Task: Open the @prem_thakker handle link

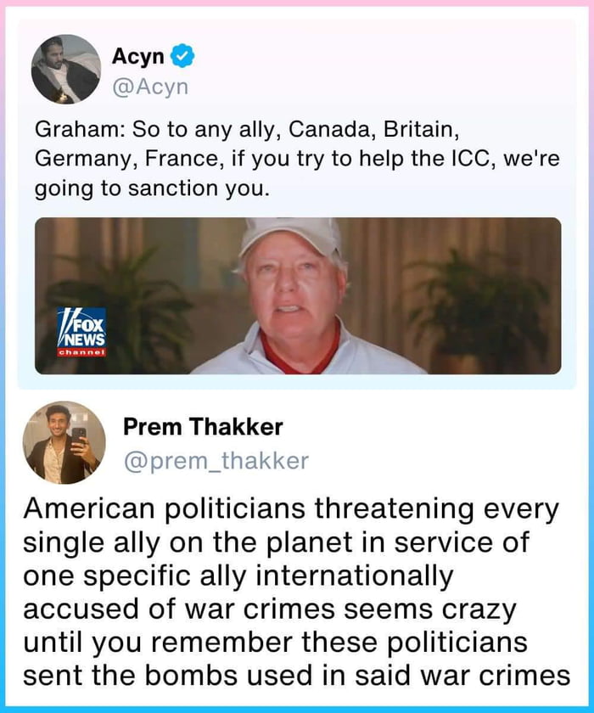Action: coord(216,461)
